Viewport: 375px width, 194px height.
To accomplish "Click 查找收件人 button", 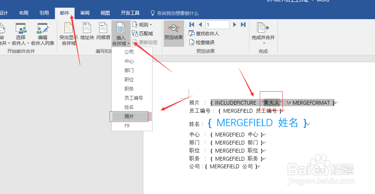I will (204, 34).
